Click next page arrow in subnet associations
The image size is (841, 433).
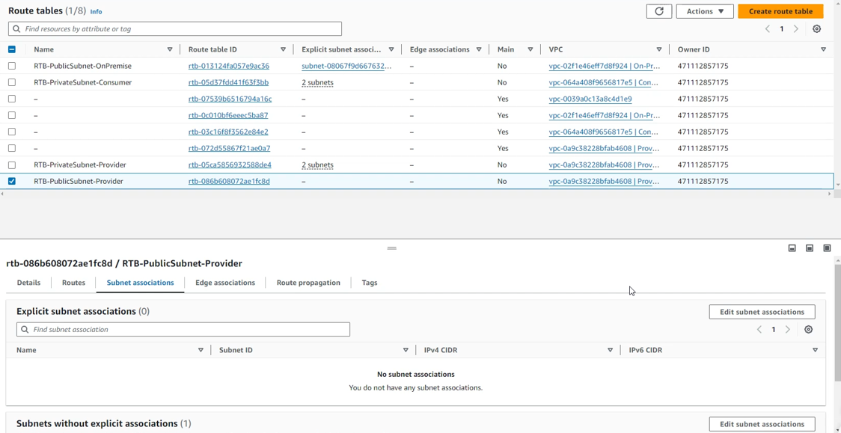pyautogui.click(x=788, y=330)
